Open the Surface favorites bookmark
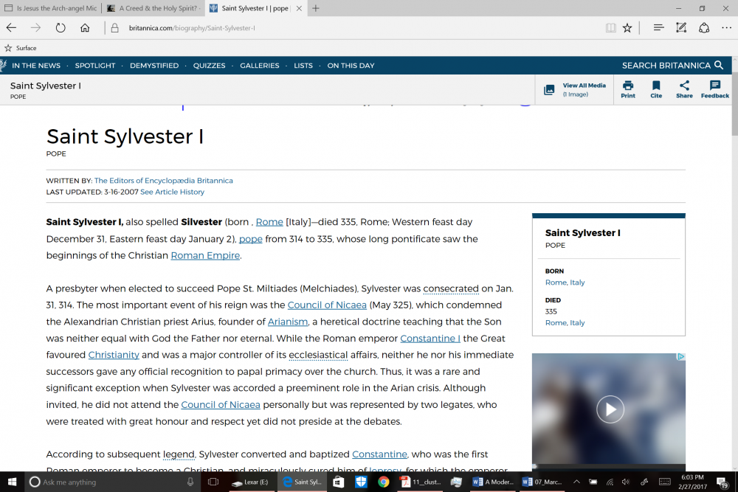 (21, 48)
